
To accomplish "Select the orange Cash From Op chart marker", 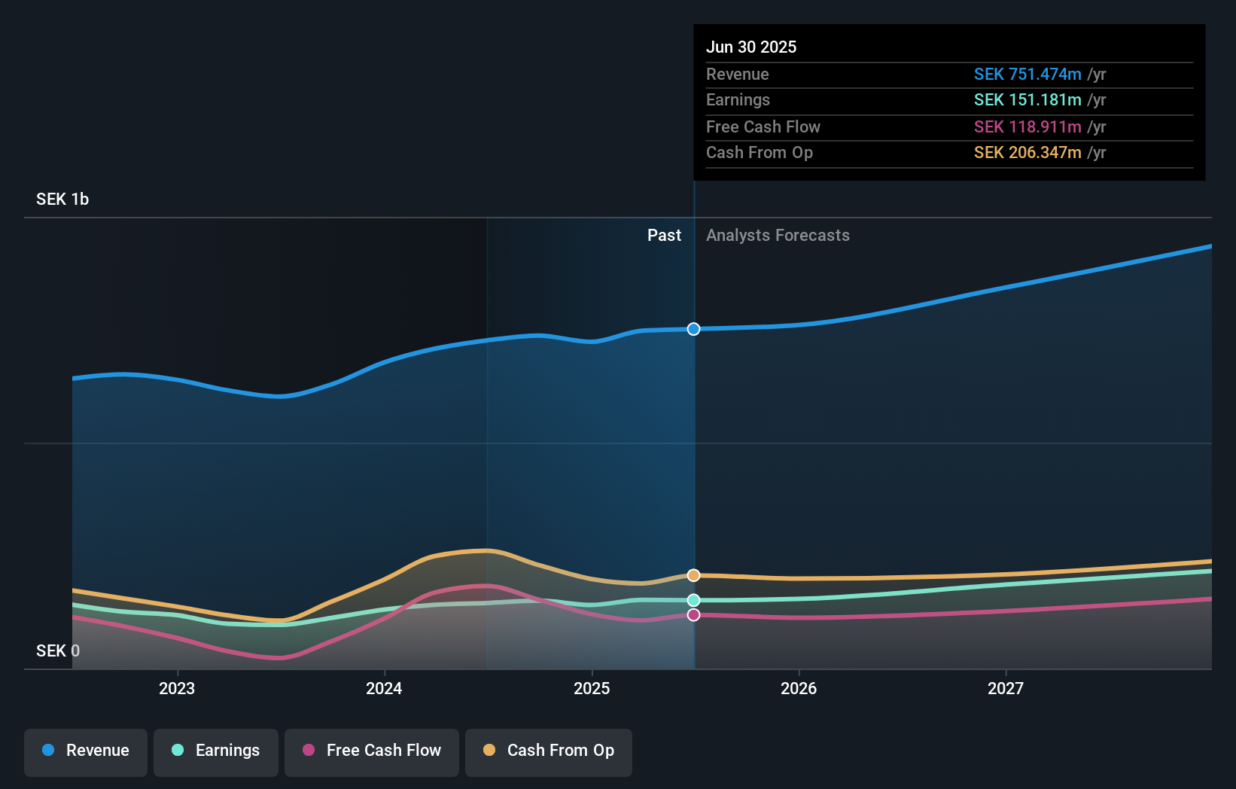I will (693, 574).
